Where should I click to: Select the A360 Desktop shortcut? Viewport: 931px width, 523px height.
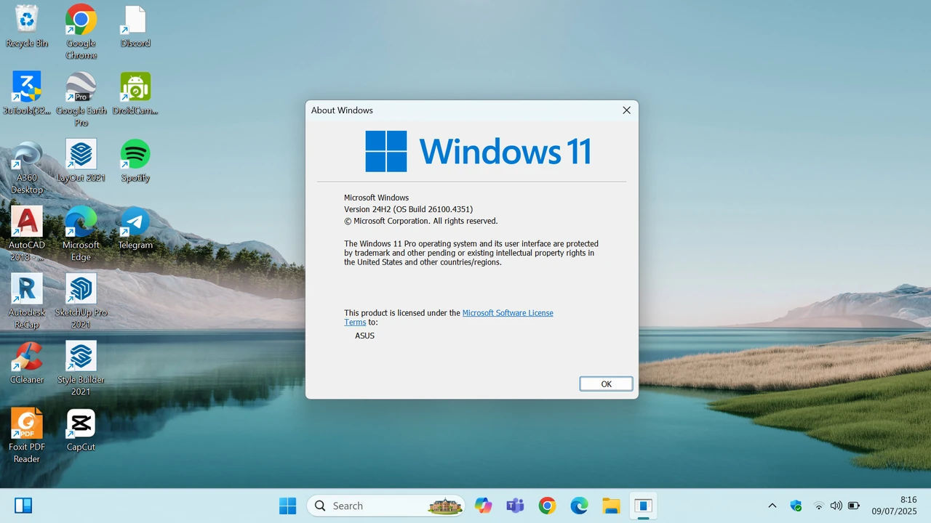[27, 168]
